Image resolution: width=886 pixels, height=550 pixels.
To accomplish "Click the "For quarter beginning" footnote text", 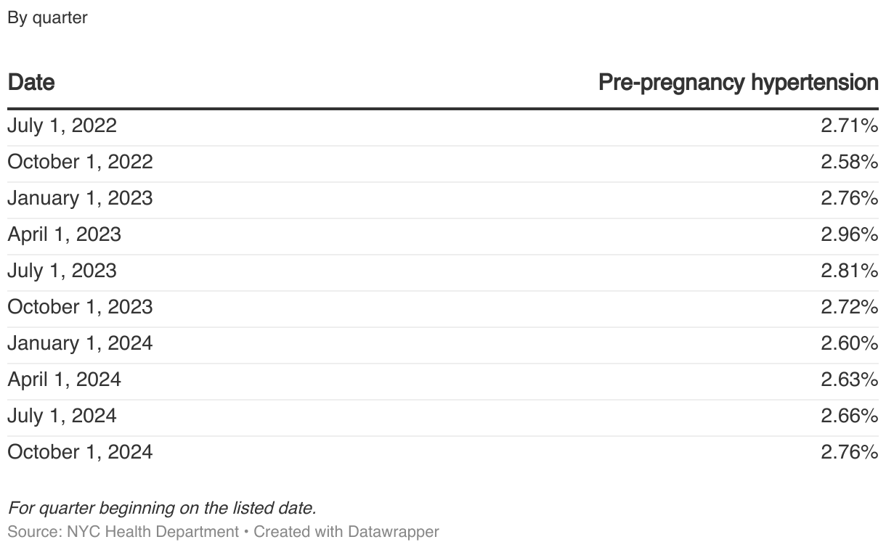I will [x=162, y=508].
